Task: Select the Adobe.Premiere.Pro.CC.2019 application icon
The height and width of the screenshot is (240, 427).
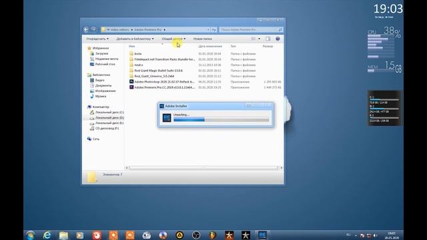Action: point(131,87)
